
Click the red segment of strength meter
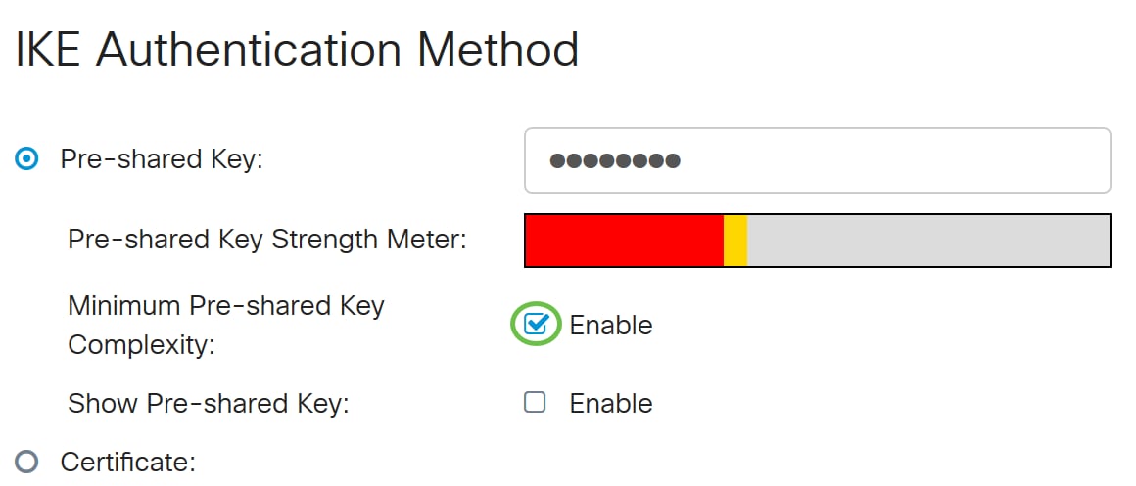tap(624, 241)
